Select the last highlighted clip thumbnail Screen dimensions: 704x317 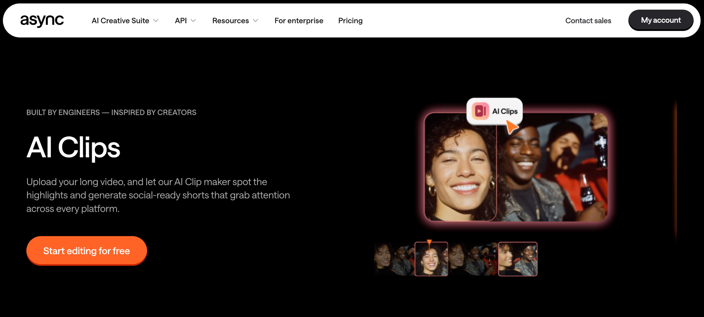(x=518, y=259)
